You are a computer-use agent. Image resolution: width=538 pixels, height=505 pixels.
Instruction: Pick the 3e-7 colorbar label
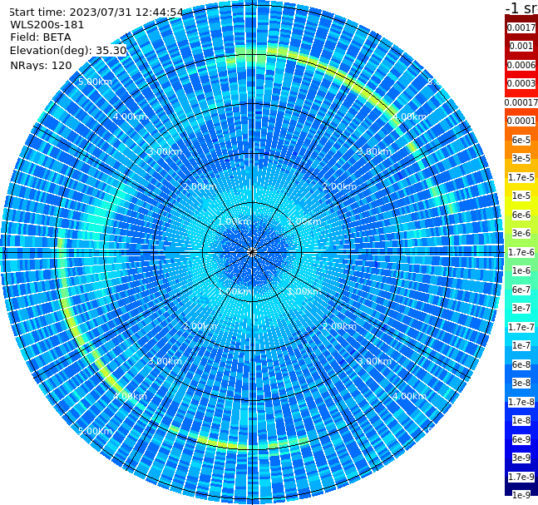pyautogui.click(x=521, y=308)
